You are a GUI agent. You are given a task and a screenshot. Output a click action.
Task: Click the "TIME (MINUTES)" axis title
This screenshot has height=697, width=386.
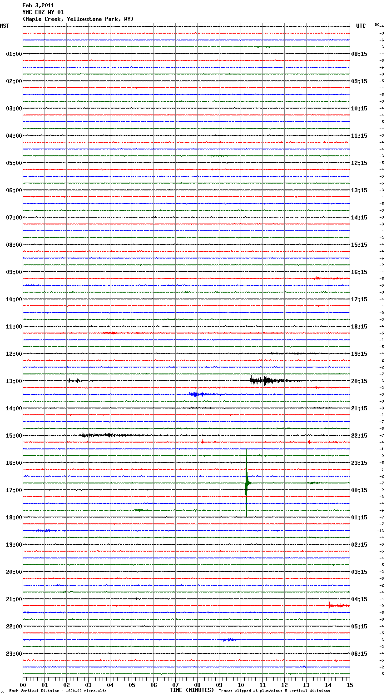[x=192, y=690]
